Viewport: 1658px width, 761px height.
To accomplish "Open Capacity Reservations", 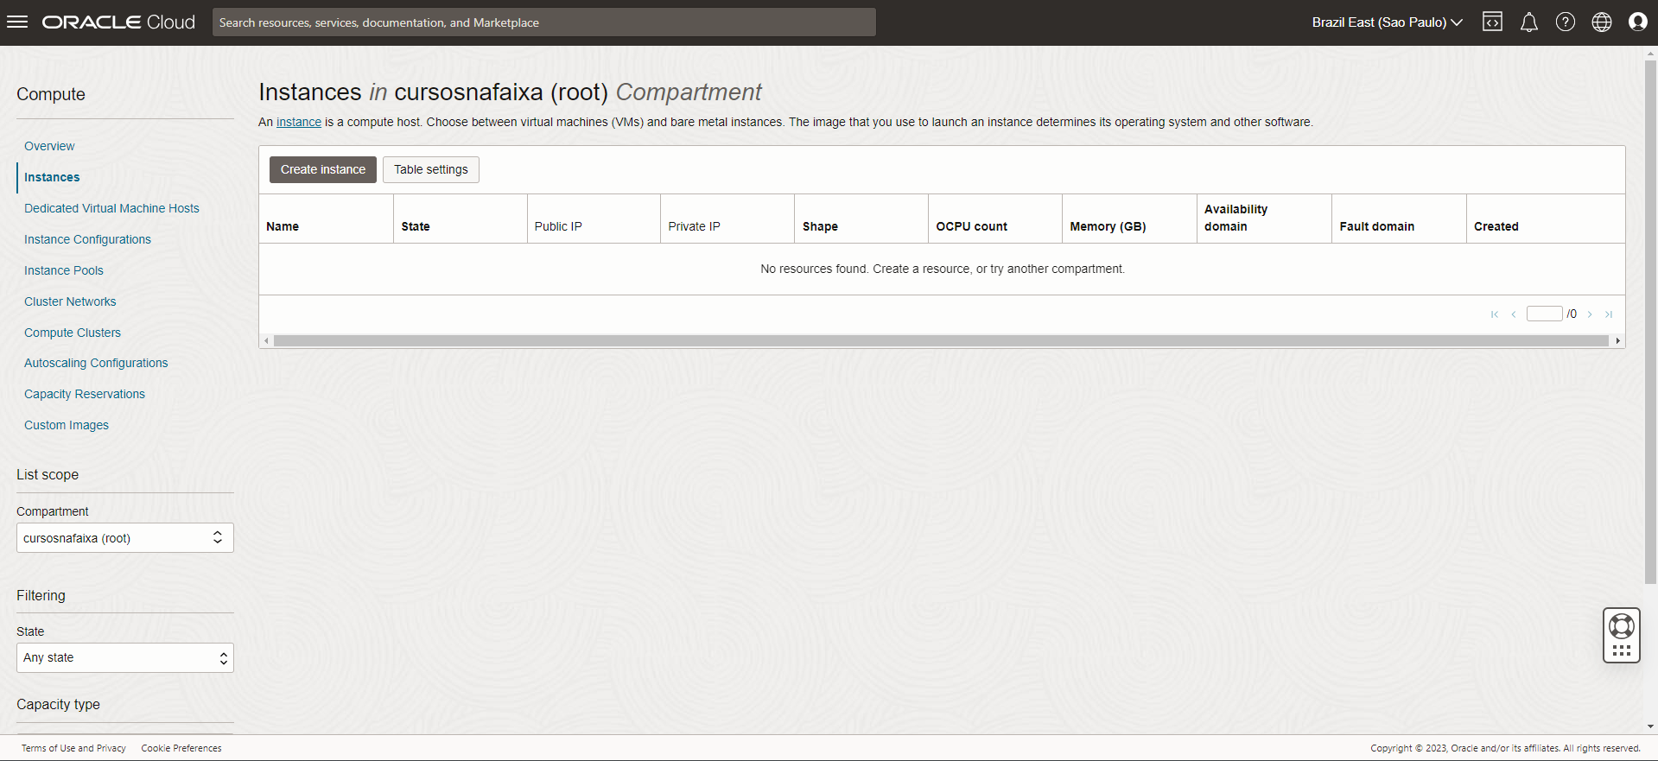I will [85, 394].
